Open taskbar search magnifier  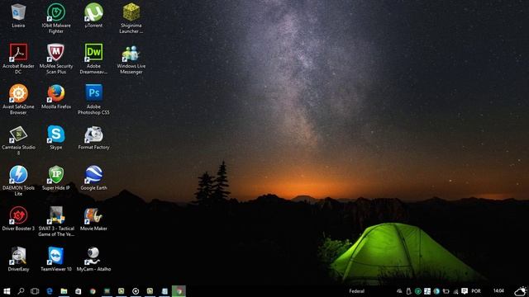coord(21,291)
